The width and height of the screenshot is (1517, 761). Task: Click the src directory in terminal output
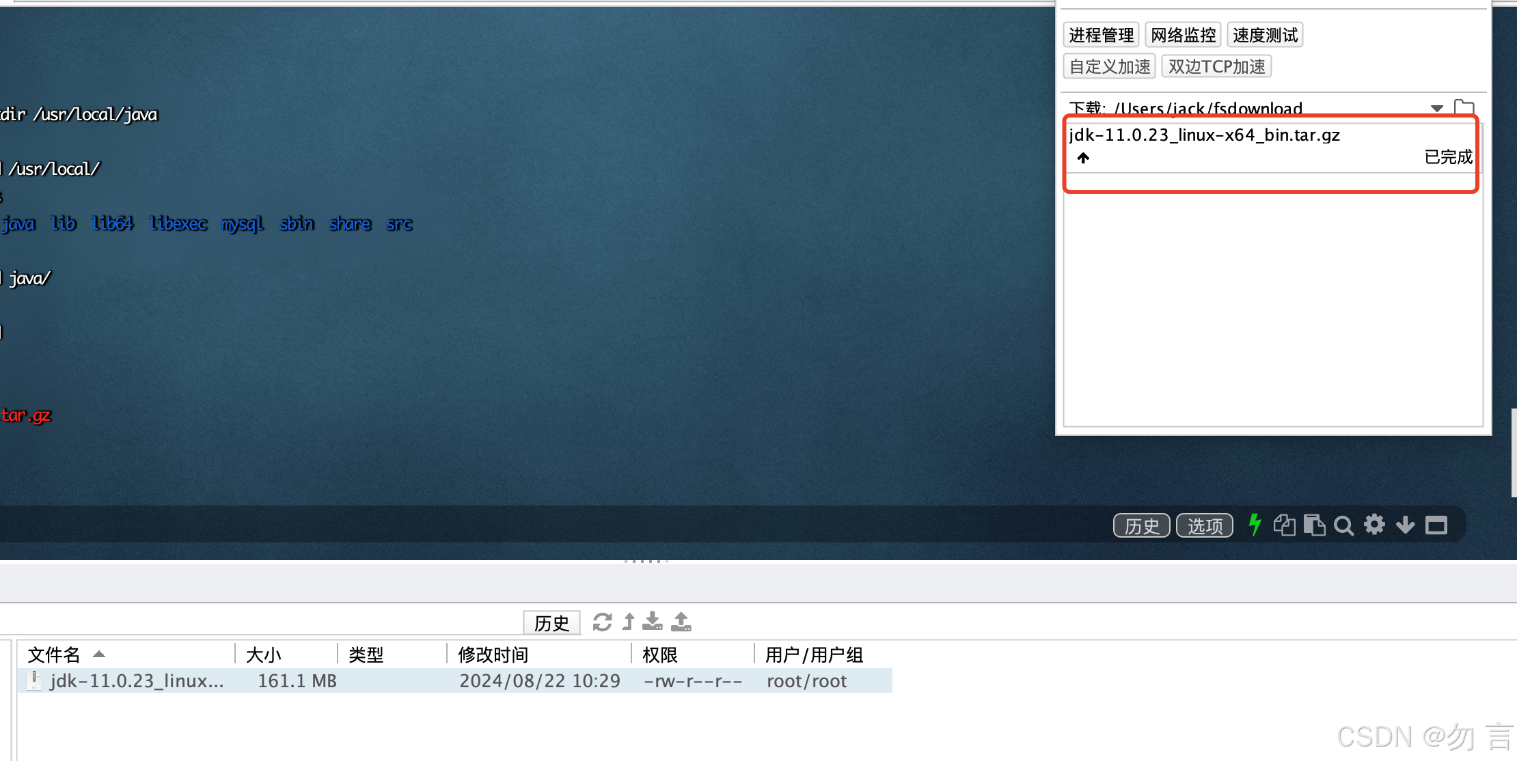pyautogui.click(x=399, y=223)
